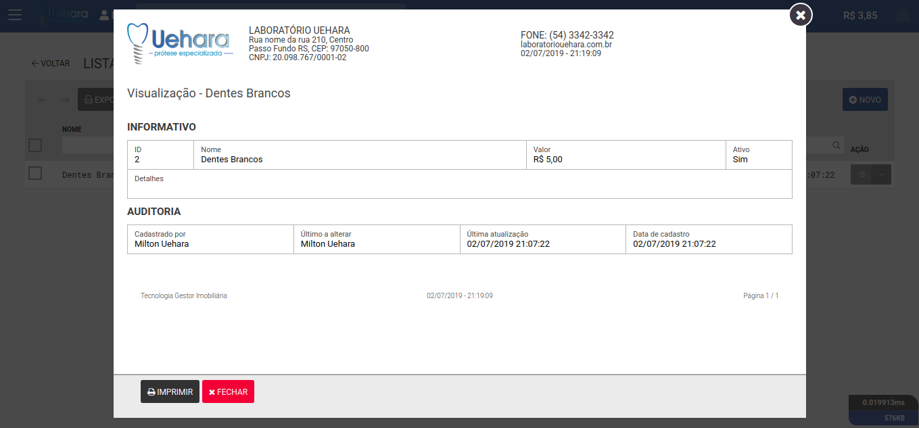Check the Dentes Brancos row checkbox

[35, 174]
